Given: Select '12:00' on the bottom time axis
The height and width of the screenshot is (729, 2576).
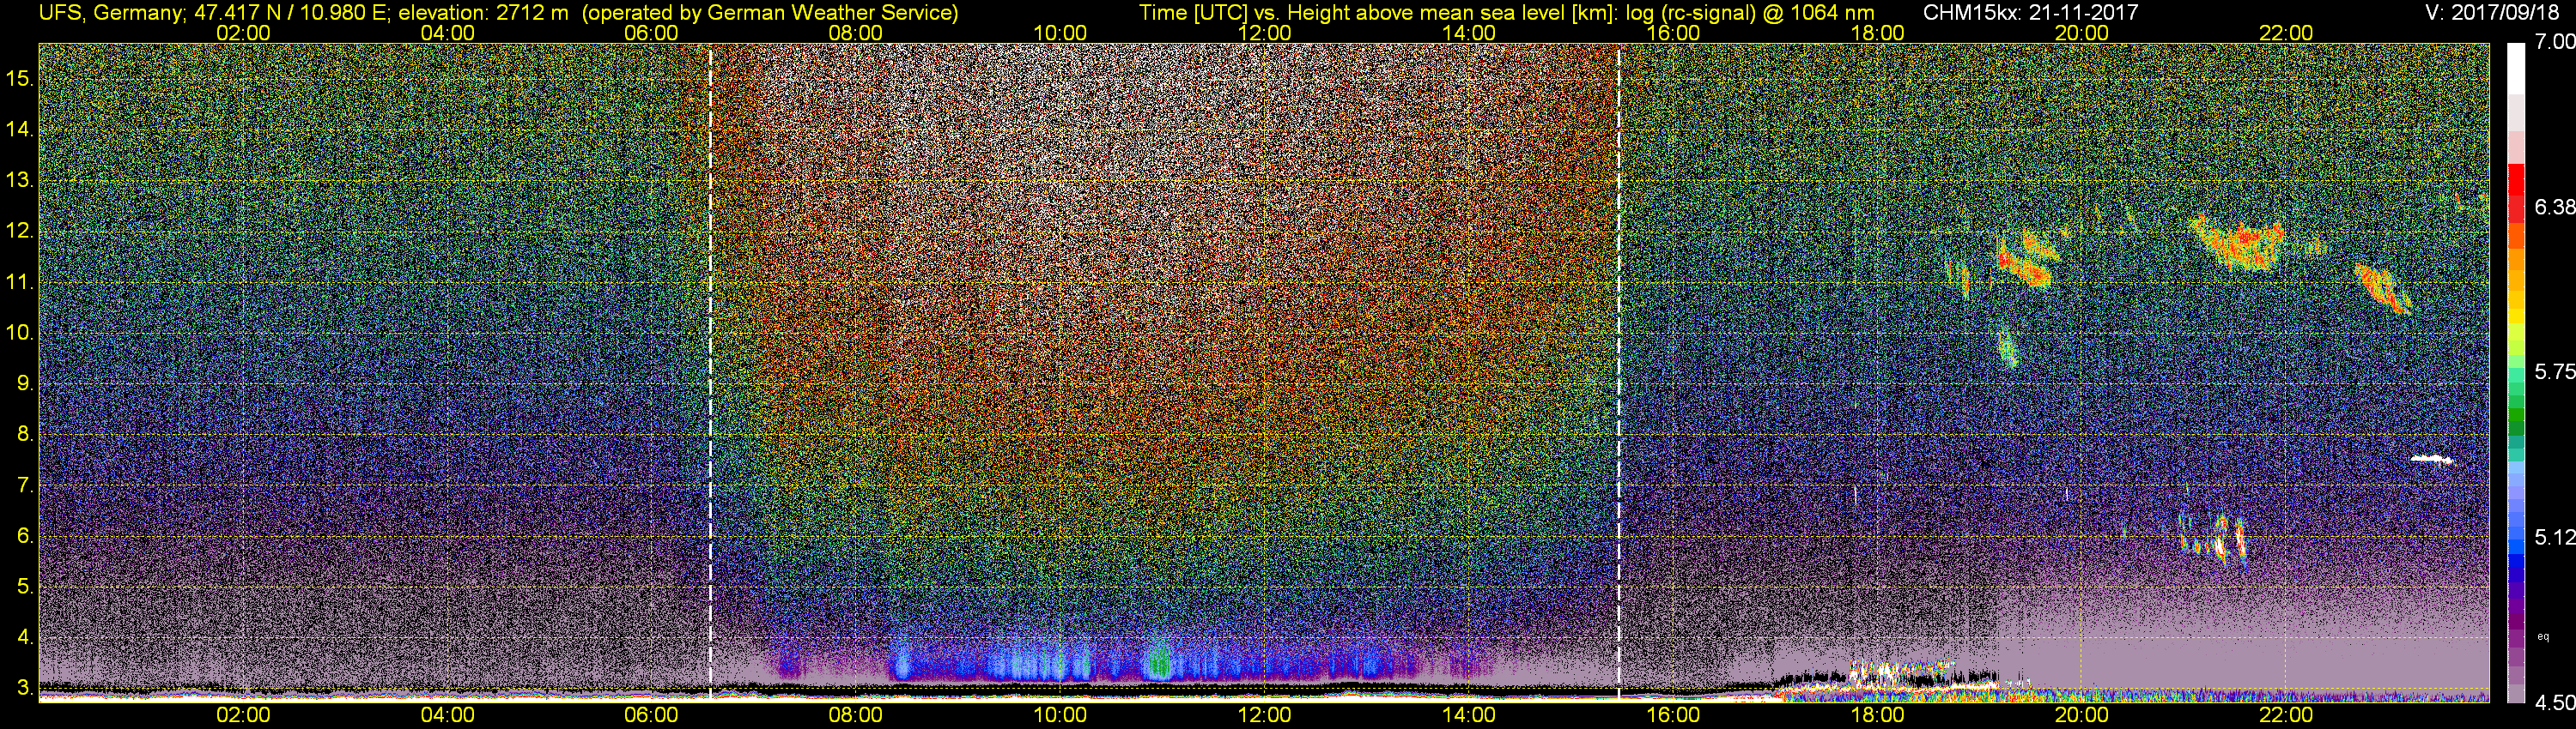Looking at the screenshot, I should click(x=1264, y=715).
